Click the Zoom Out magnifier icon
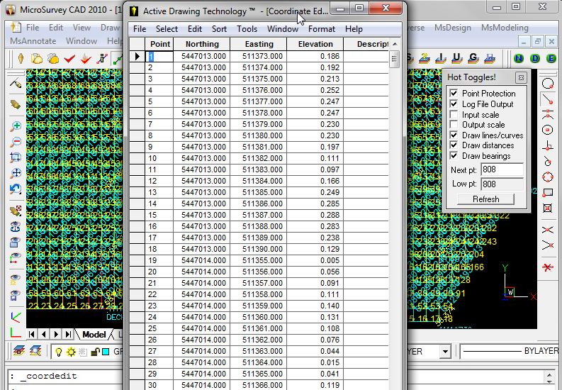Screen dimensions: 562x390 [16, 142]
